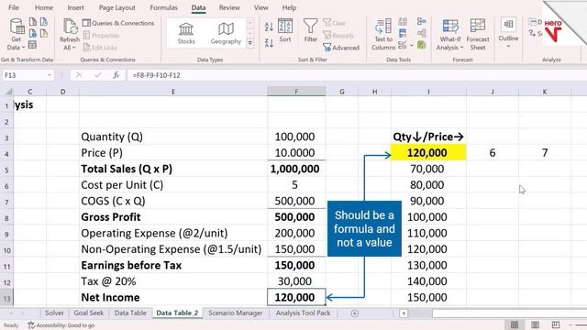Open the Page Layout tab
This screenshot has height=330, width=587.
[117, 7]
